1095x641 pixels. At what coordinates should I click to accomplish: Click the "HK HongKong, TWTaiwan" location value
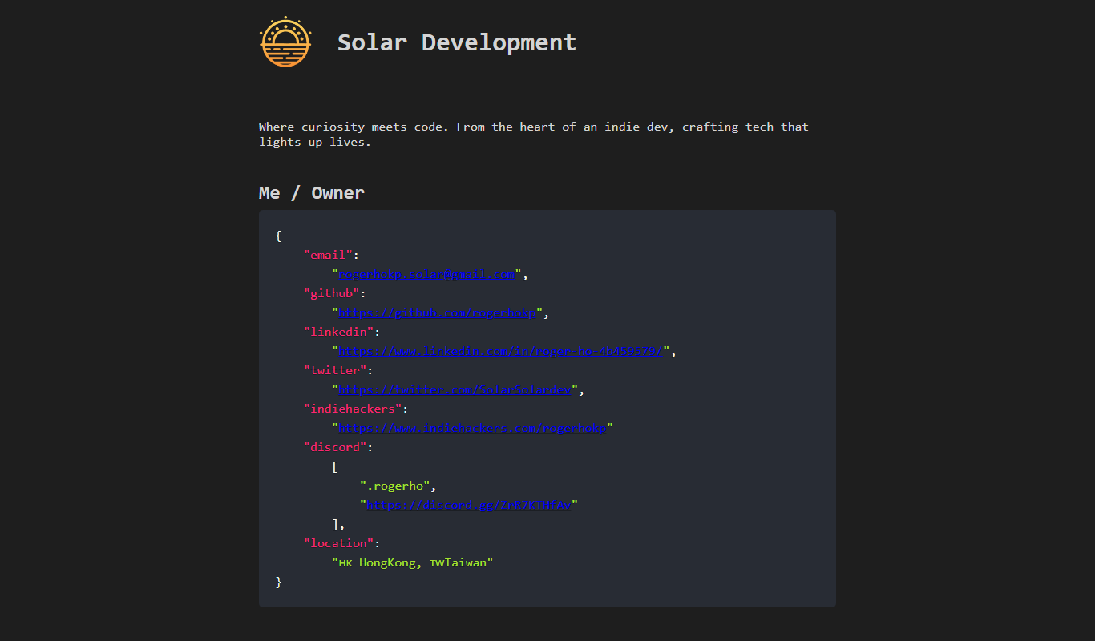[413, 563]
